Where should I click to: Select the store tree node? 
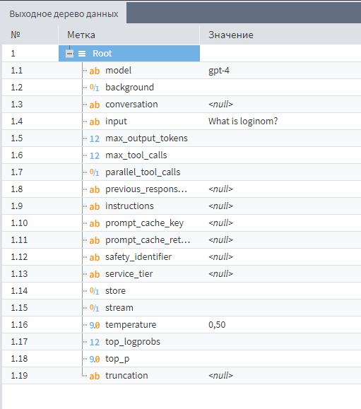(115, 291)
